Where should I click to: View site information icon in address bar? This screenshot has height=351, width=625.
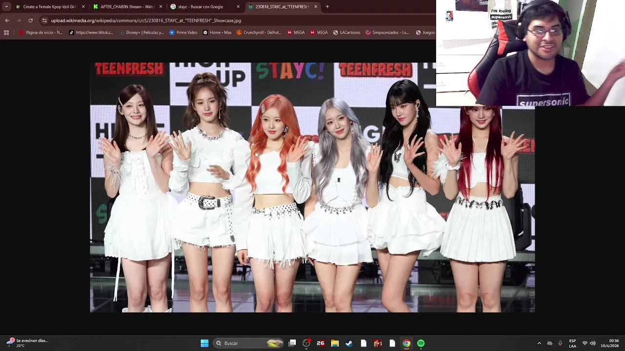44,20
